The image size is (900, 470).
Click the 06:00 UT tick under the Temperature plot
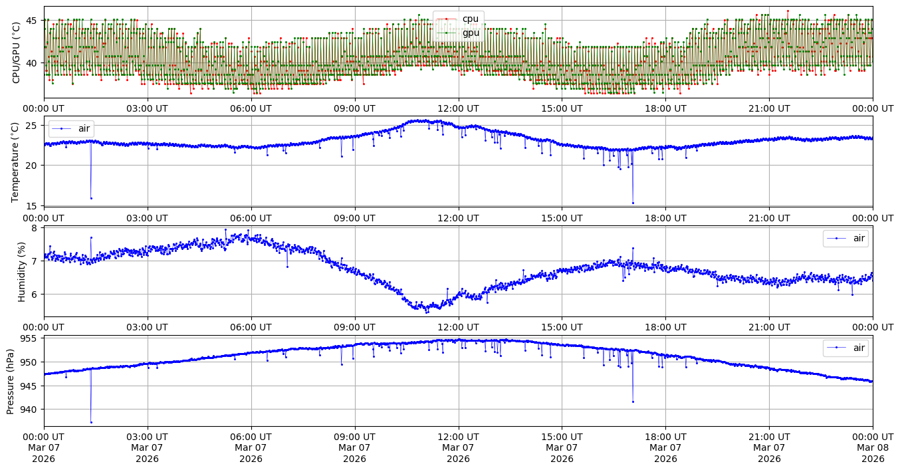tap(251, 218)
